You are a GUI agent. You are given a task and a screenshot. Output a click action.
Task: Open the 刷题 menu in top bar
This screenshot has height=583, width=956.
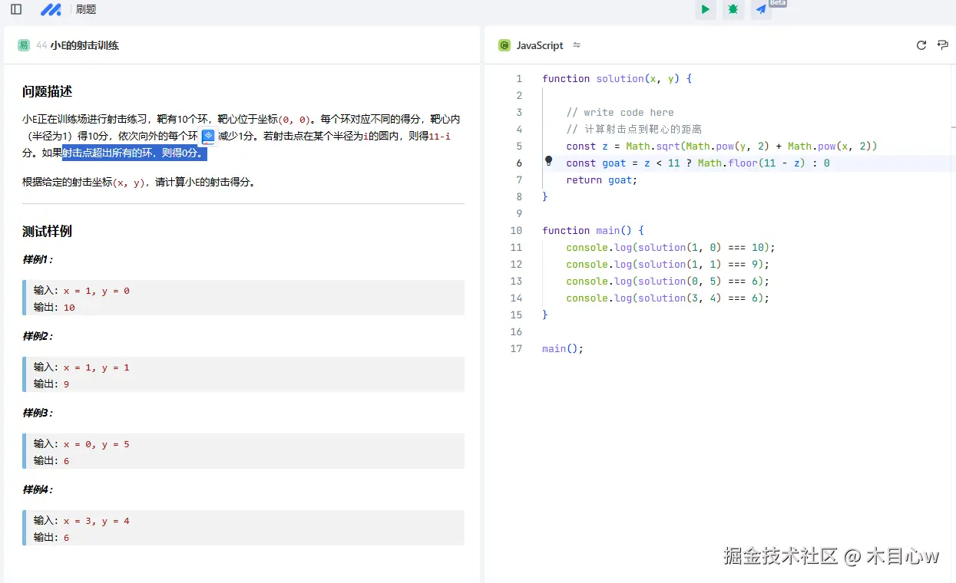[x=86, y=9]
